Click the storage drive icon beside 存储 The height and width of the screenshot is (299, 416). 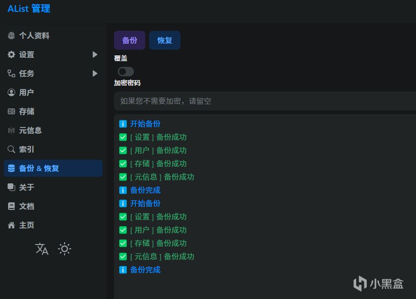pyautogui.click(x=11, y=111)
